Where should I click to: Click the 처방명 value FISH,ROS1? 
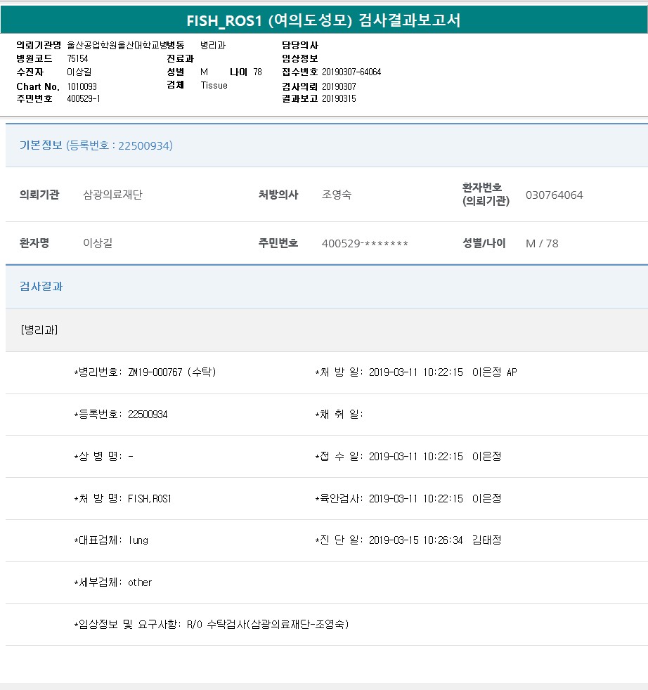150,499
